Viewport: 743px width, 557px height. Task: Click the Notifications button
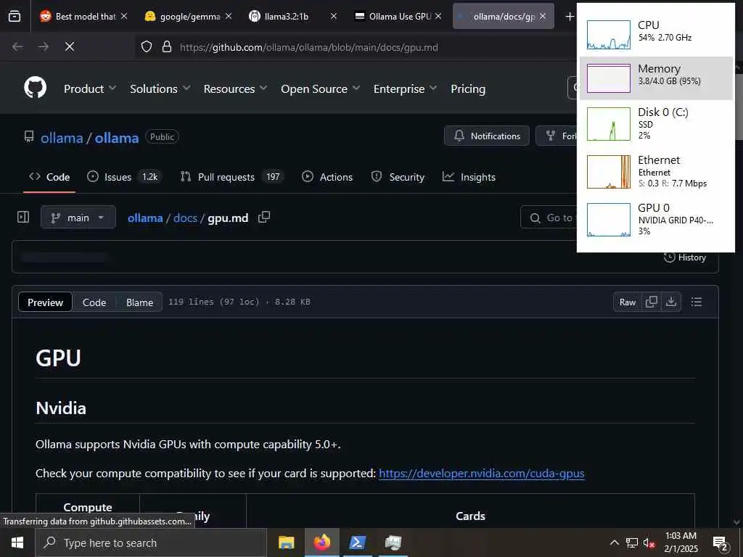click(487, 136)
